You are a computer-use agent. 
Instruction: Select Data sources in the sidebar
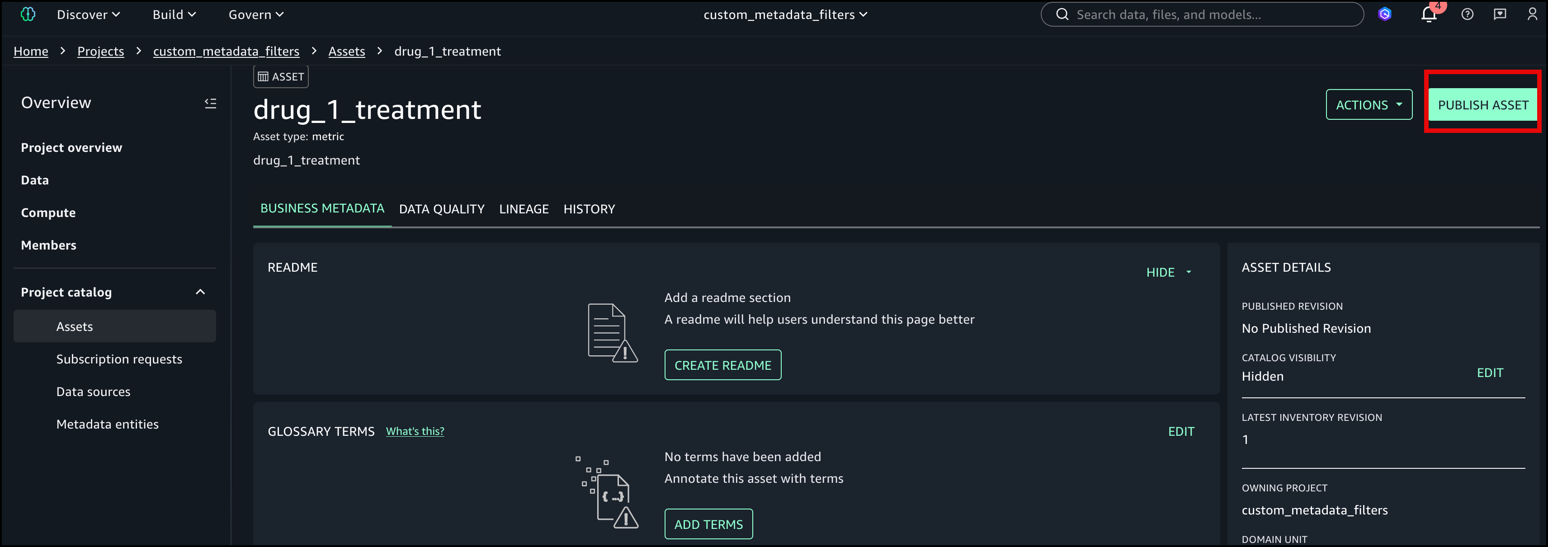(93, 392)
